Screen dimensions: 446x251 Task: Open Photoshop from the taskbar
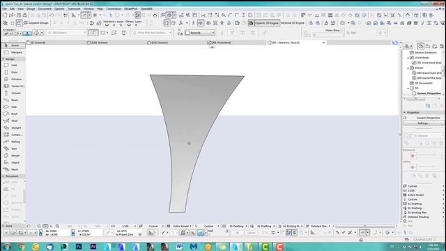[x=79, y=246]
